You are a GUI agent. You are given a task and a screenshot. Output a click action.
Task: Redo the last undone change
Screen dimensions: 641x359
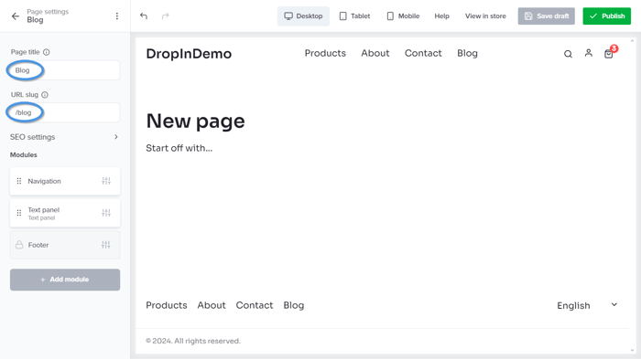tap(165, 16)
